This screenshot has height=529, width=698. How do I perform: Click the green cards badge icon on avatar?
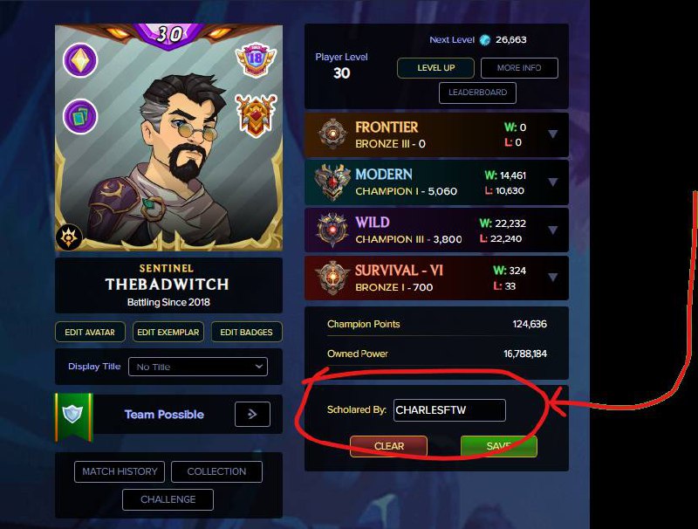[x=80, y=117]
